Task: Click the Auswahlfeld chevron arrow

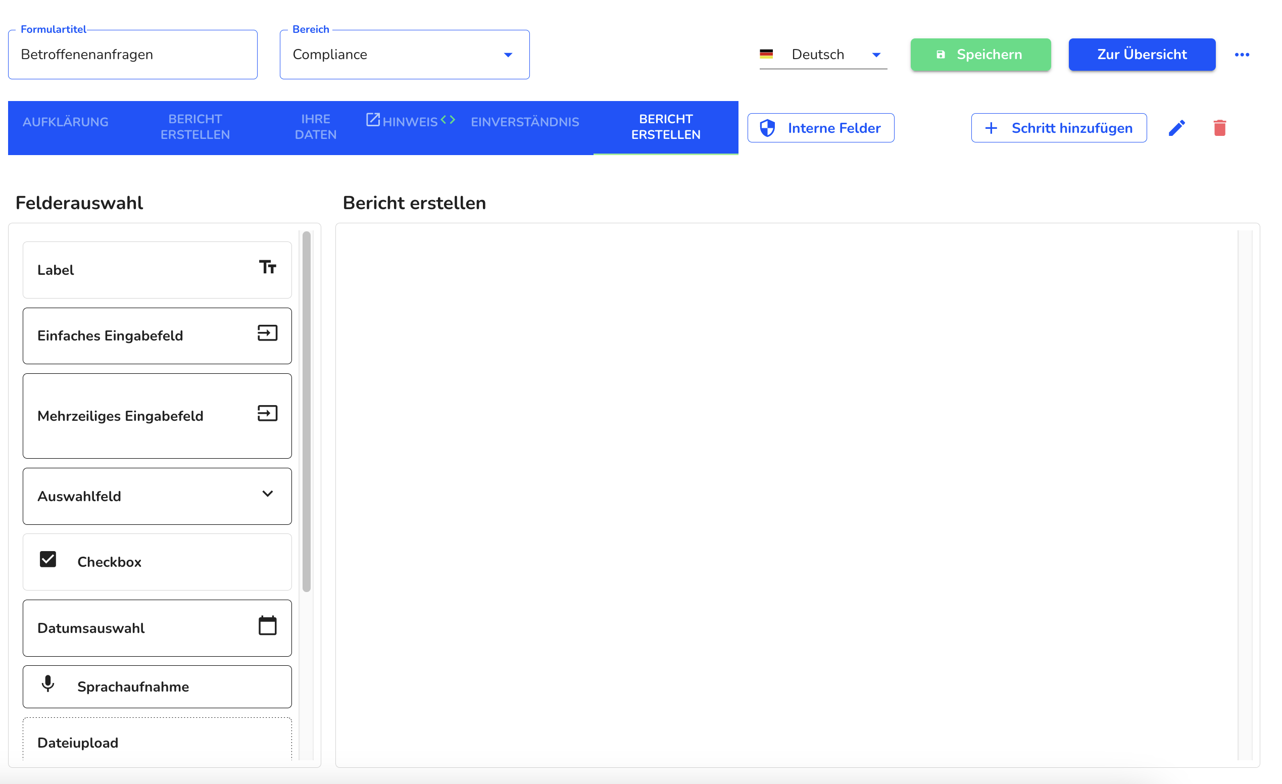Action: click(267, 494)
